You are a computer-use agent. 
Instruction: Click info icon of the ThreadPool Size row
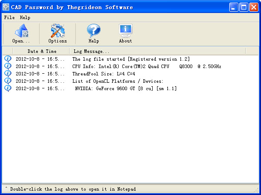8,74
